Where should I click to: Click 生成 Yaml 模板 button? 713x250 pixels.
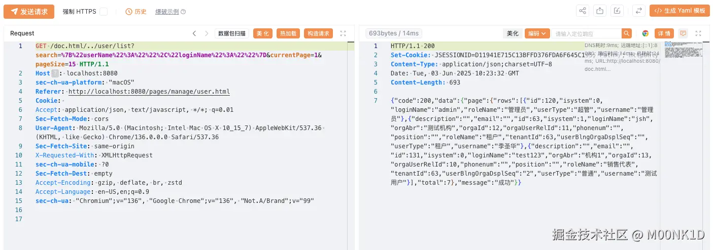[680, 11]
